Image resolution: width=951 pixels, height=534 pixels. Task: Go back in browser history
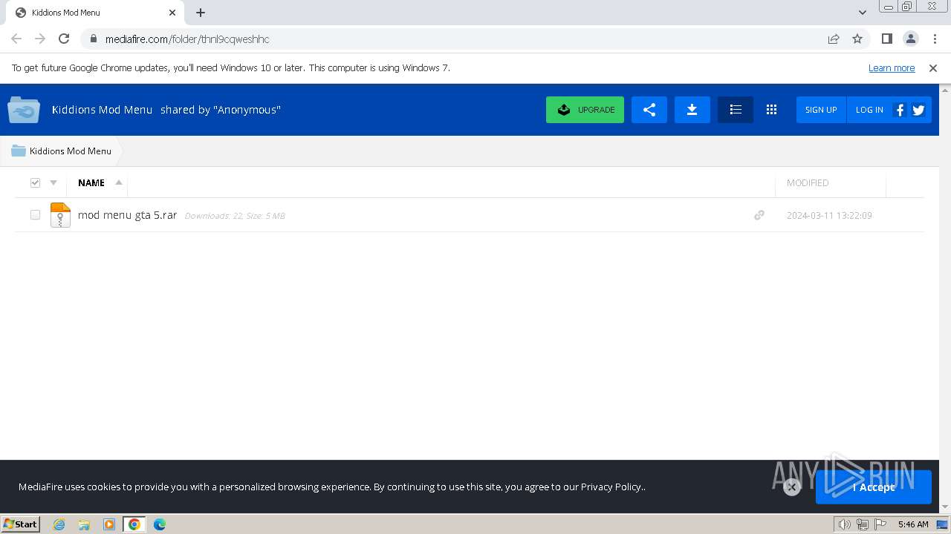click(16, 39)
